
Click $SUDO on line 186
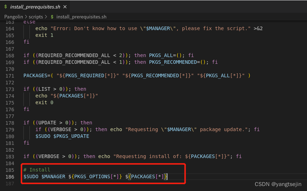pyautogui.click(x=31, y=176)
